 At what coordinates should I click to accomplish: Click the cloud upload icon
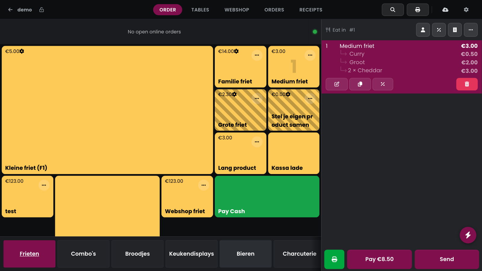pos(445,10)
